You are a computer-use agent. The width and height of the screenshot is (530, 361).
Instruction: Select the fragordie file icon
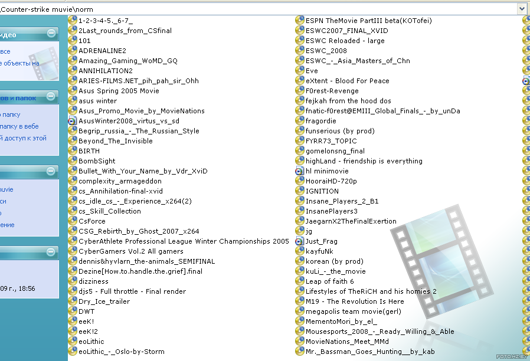(x=300, y=120)
